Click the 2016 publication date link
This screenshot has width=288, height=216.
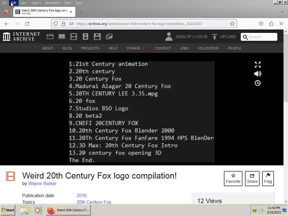coord(82,195)
